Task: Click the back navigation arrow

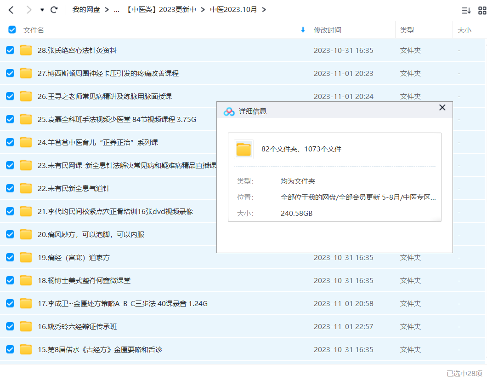Action: point(11,10)
